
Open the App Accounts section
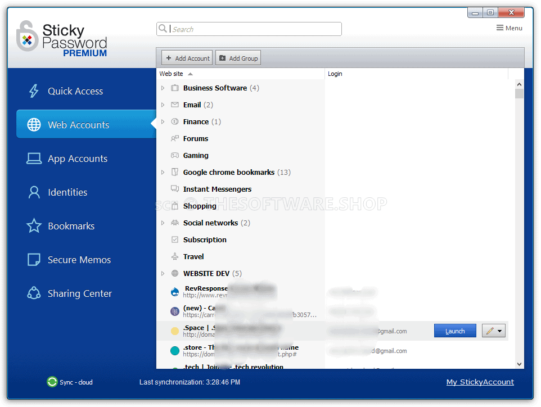tap(77, 159)
